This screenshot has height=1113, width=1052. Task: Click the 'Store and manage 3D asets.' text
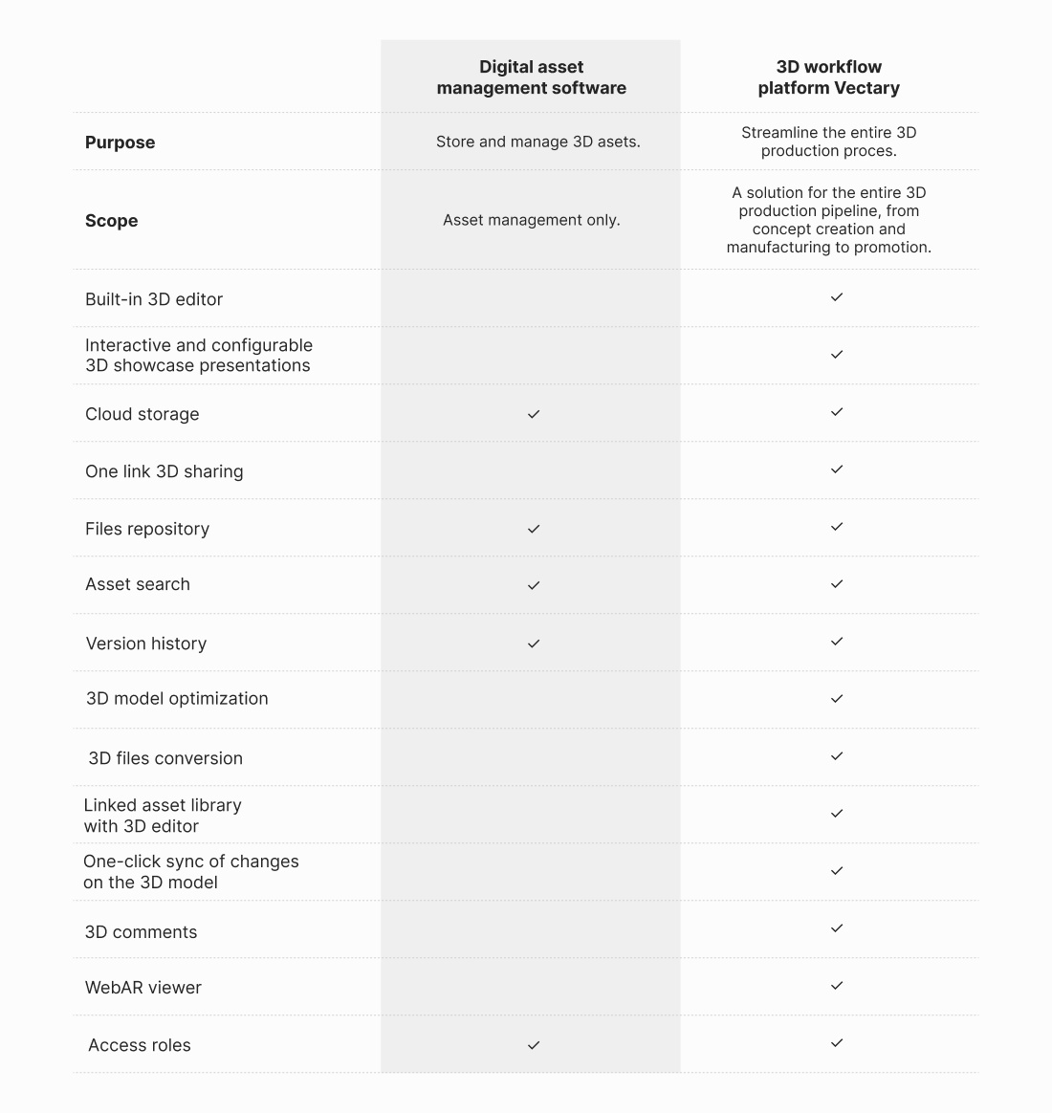point(537,142)
